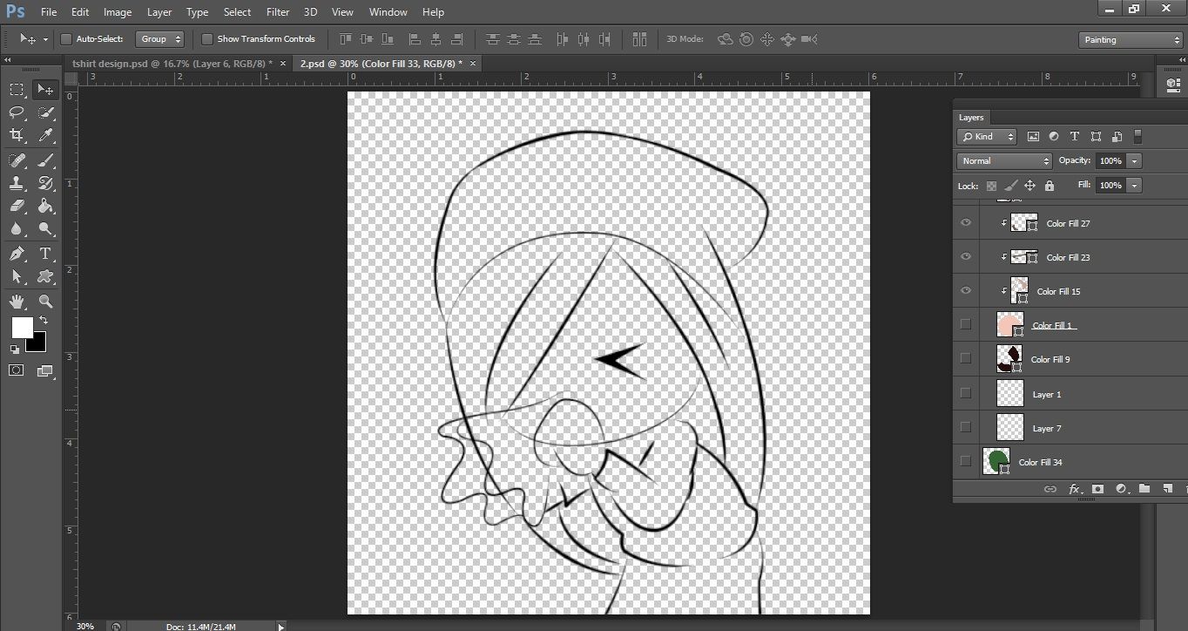Select the Paint Bucket tool
This screenshot has height=631, width=1188.
click(x=45, y=206)
